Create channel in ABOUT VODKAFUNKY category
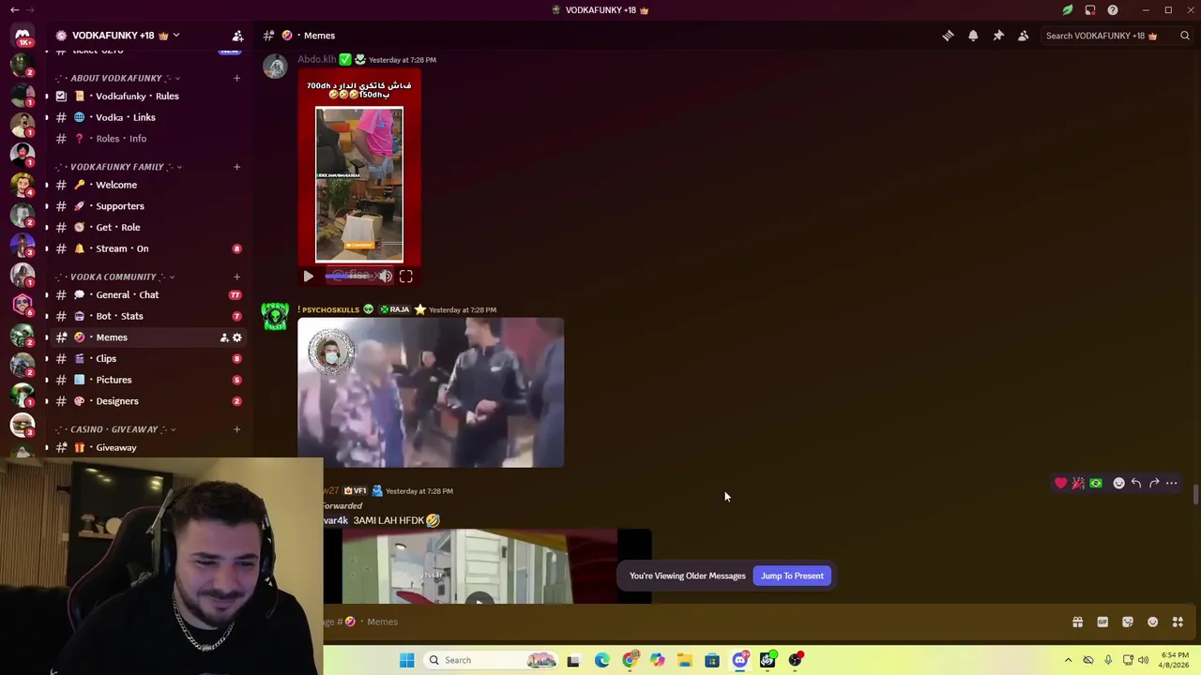 pos(236,78)
